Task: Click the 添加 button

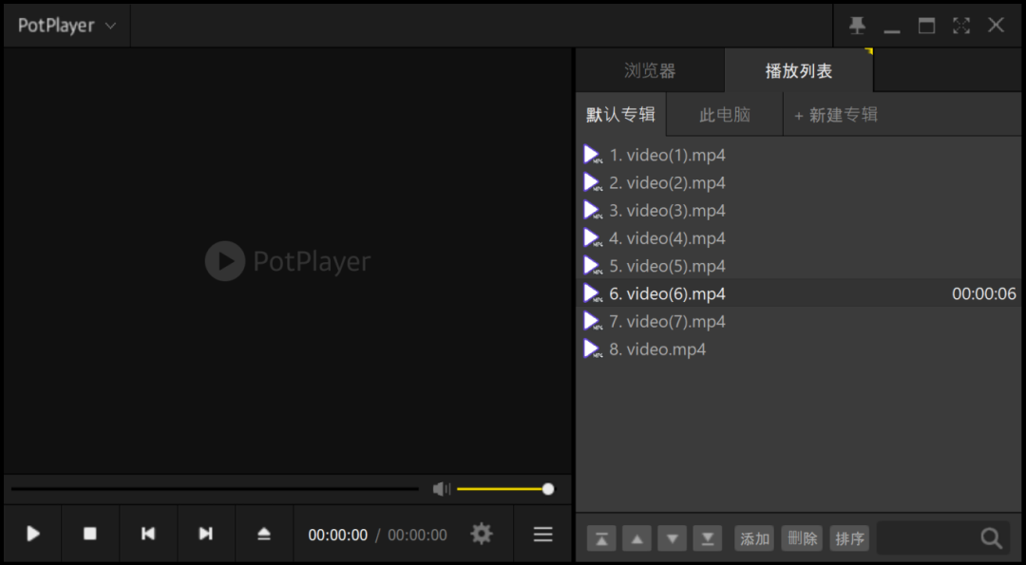Action: (x=754, y=538)
